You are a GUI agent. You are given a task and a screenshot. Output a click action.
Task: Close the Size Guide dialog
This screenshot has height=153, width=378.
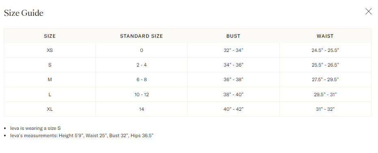click(368, 11)
